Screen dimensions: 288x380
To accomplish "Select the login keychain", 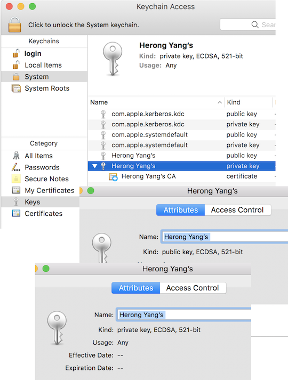I will (x=44, y=53).
